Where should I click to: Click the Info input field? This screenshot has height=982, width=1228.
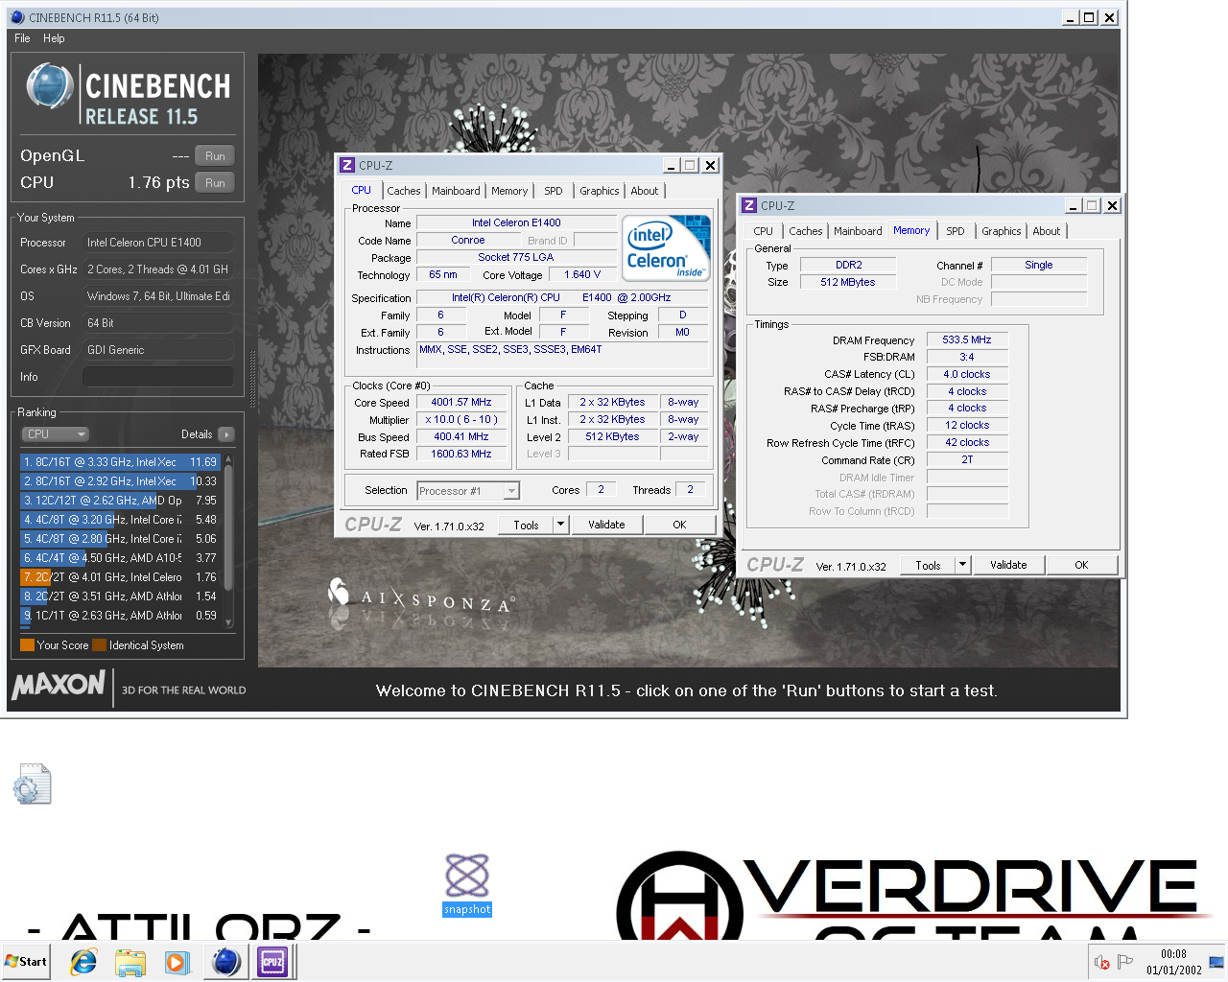[x=158, y=377]
